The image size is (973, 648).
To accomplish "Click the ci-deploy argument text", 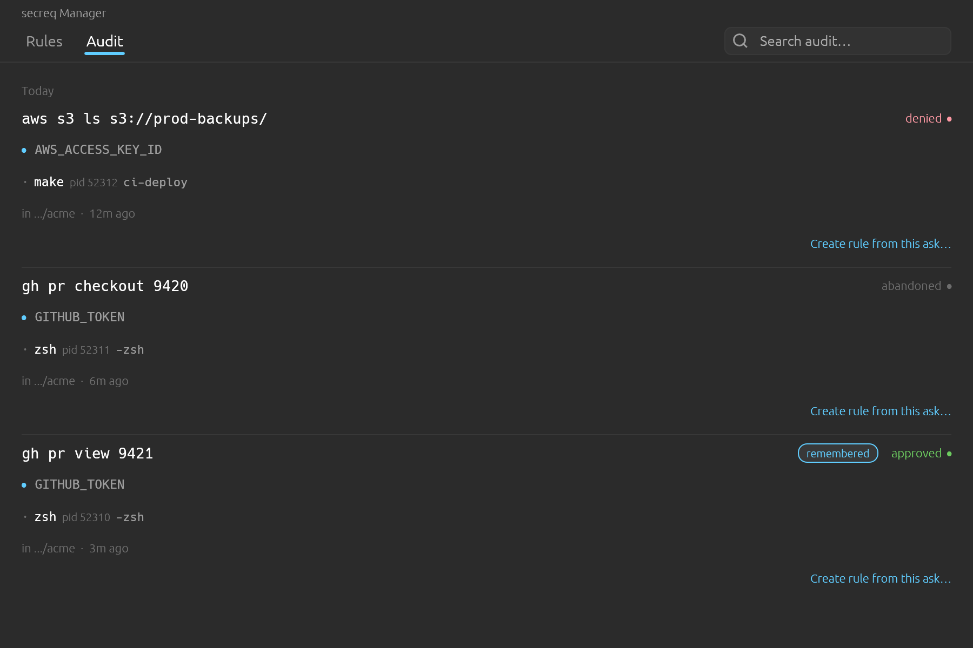I will (156, 183).
